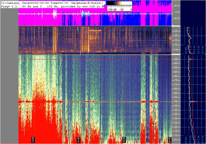Click the header line starting 'Freq= 0.2...30 Hz'

(x=52, y=6)
